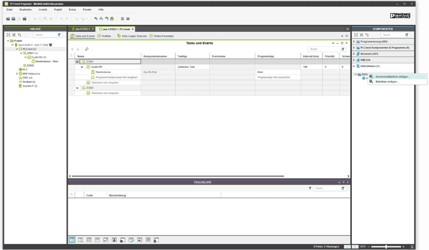Click the magnifier search icon above Name column

pyautogui.click(x=86, y=49)
